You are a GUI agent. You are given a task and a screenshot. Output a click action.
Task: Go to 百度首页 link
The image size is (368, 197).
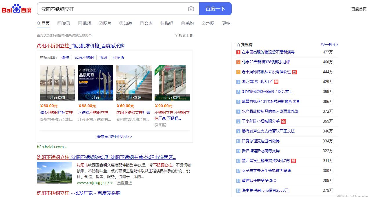tap(359, 9)
